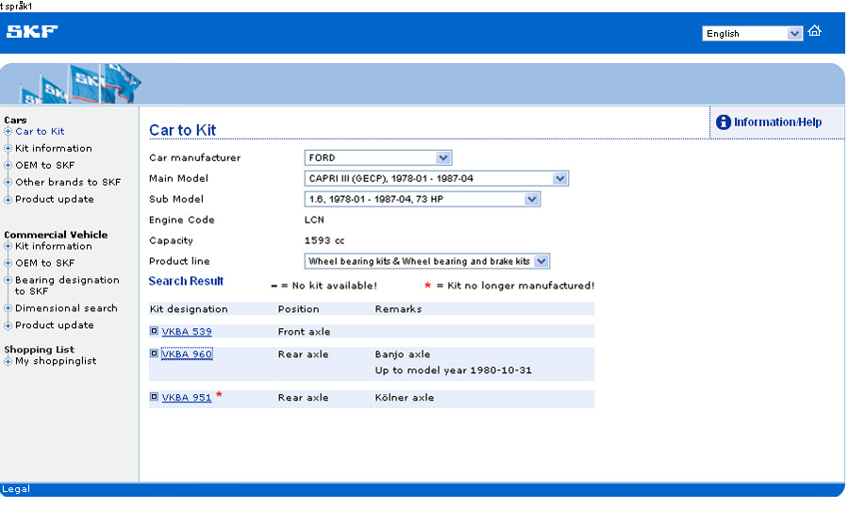Click the Legal link in footer

pyautogui.click(x=16, y=489)
